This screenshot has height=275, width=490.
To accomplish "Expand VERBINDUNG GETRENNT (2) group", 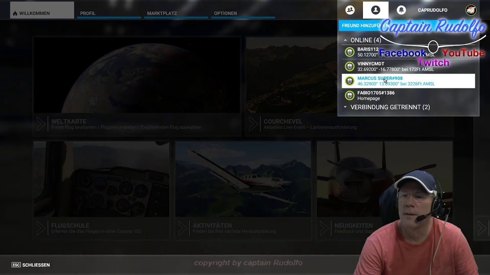I will click(x=345, y=107).
